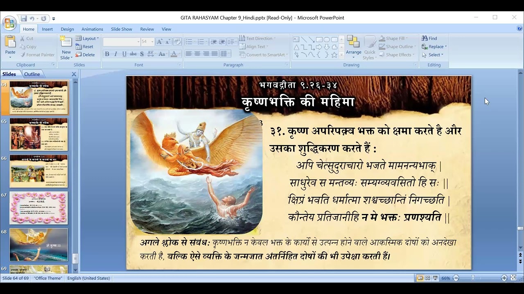Undo the last action from the Quick Access toolbar
Image resolution: width=524 pixels, height=294 pixels.
[x=32, y=18]
